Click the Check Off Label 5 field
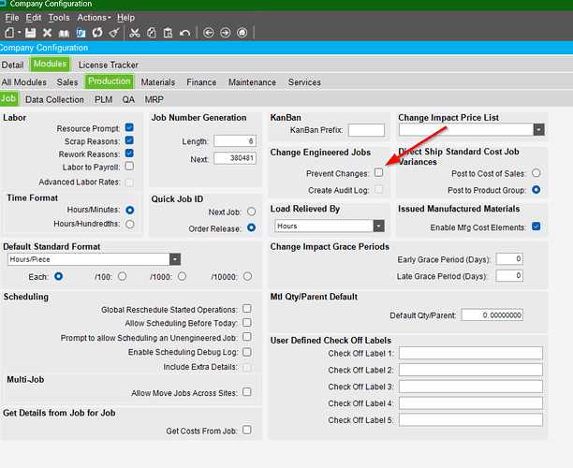 471,419
